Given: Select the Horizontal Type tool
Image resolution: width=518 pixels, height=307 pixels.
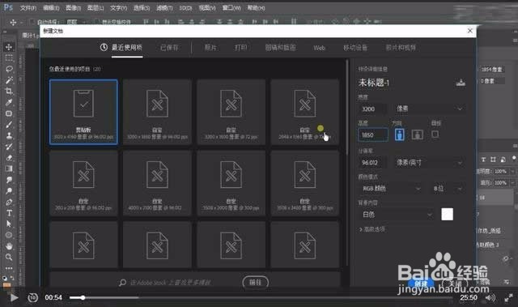Looking at the screenshot, I should tap(9, 213).
